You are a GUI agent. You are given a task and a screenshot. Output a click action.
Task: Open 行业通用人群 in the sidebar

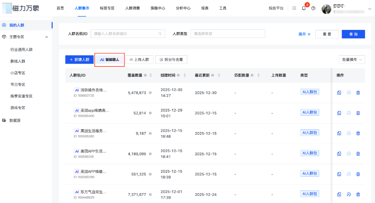(21, 50)
